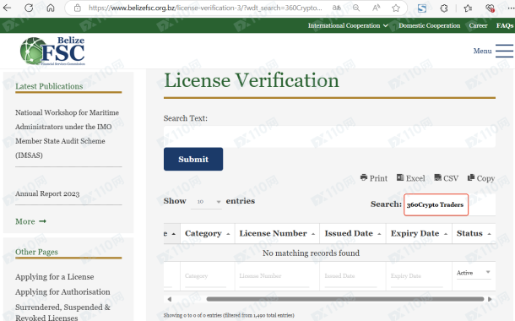Screen dimensions: 515x321
Task: Click the Other Pages heading
Action: 36,252
